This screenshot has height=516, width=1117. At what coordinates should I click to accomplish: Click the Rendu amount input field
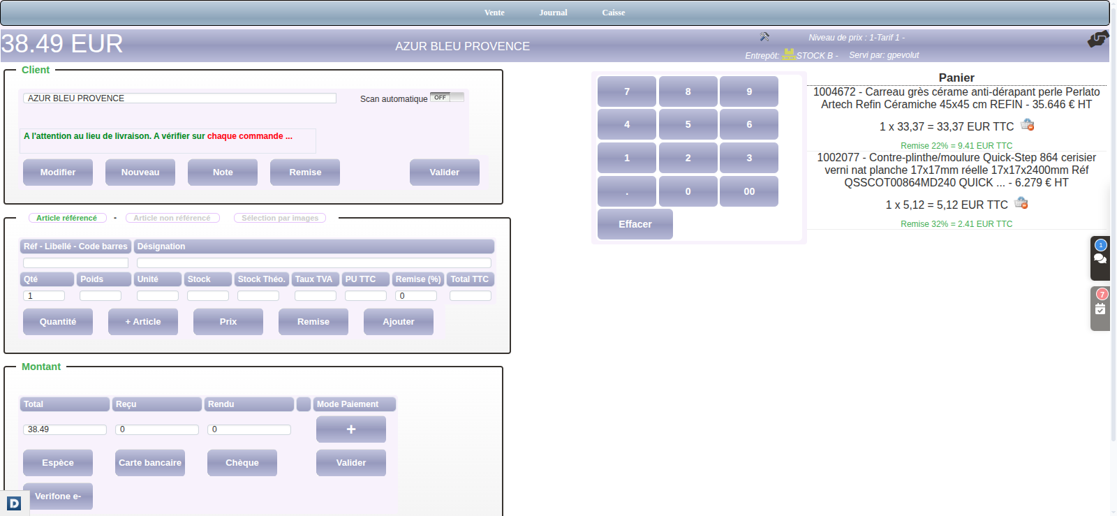249,429
